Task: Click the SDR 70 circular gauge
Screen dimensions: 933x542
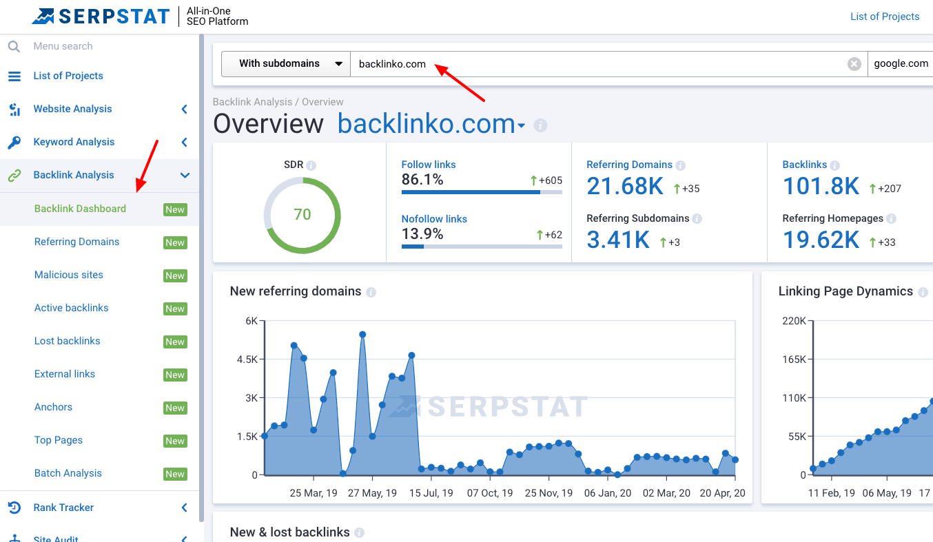Action: (303, 214)
